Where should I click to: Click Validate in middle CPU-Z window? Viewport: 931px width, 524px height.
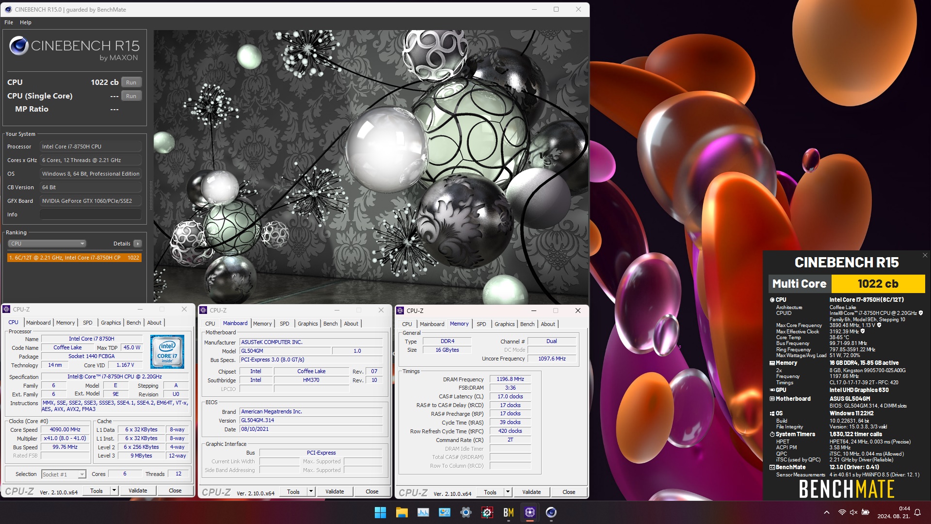tap(335, 491)
